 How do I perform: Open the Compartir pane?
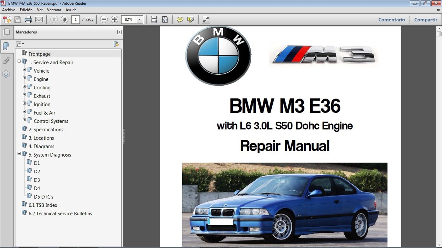pyautogui.click(x=426, y=20)
